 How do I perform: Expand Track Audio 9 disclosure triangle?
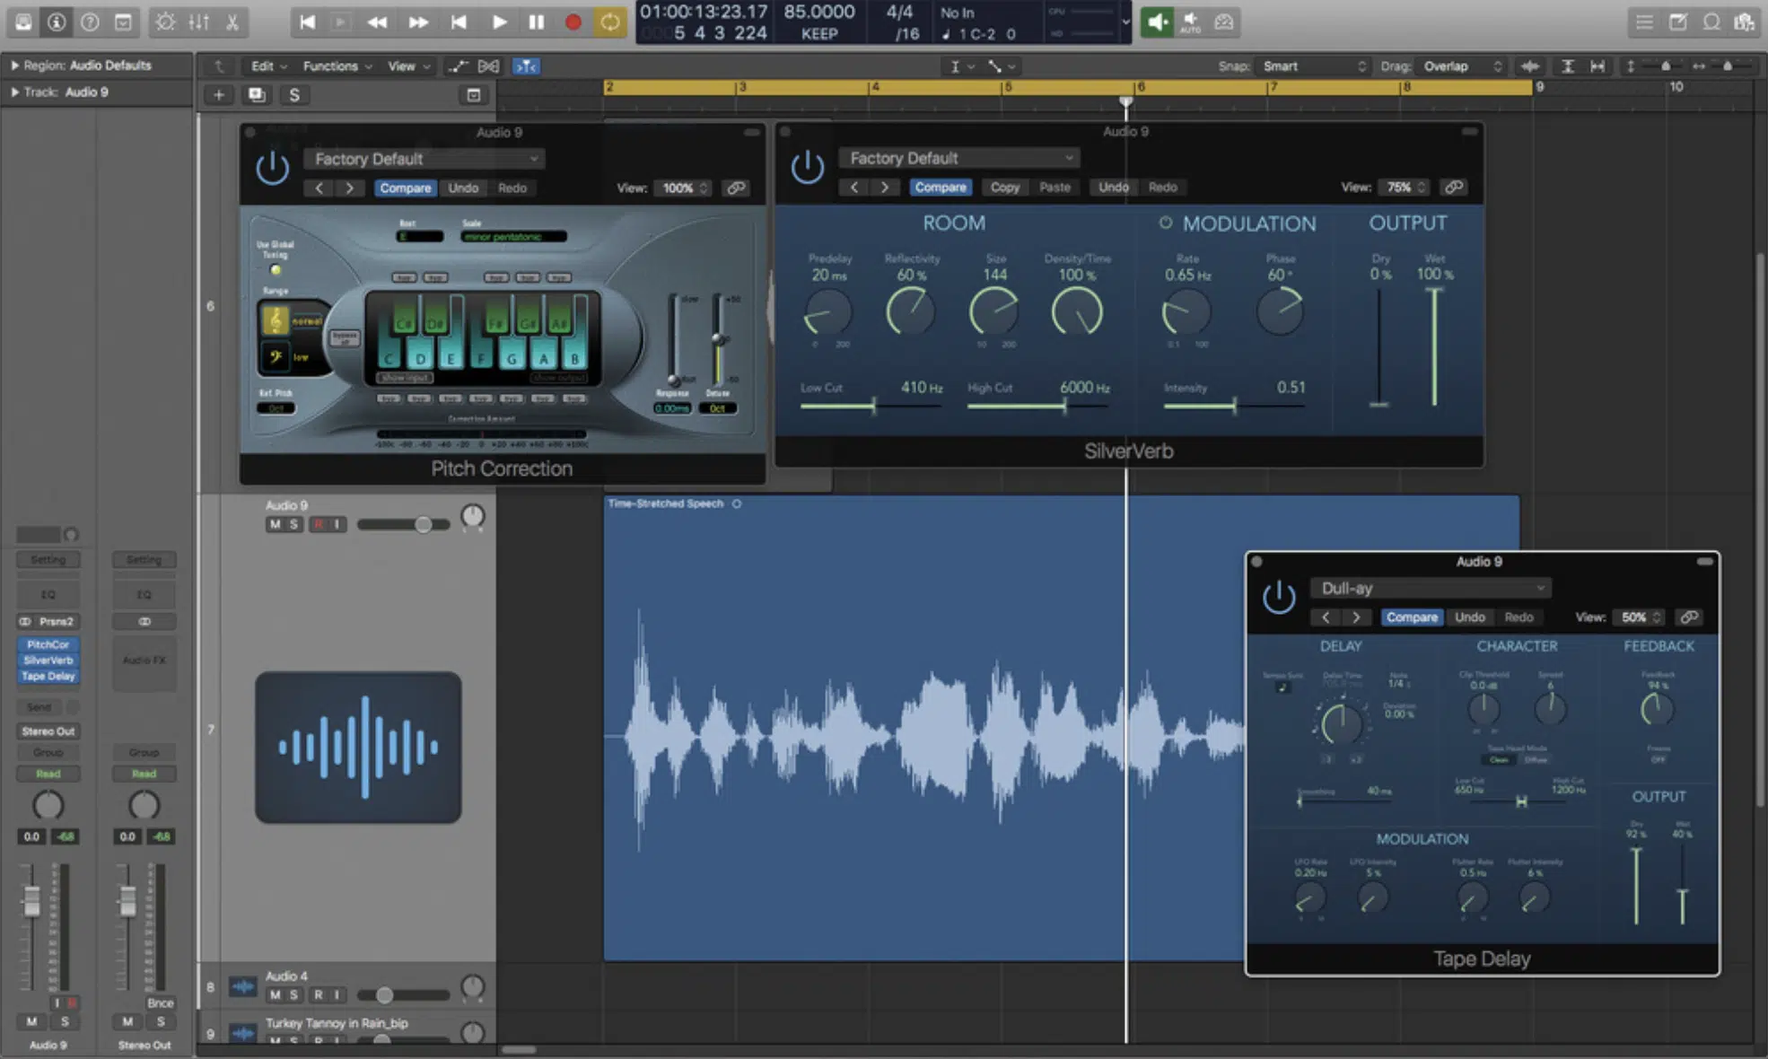(x=14, y=92)
